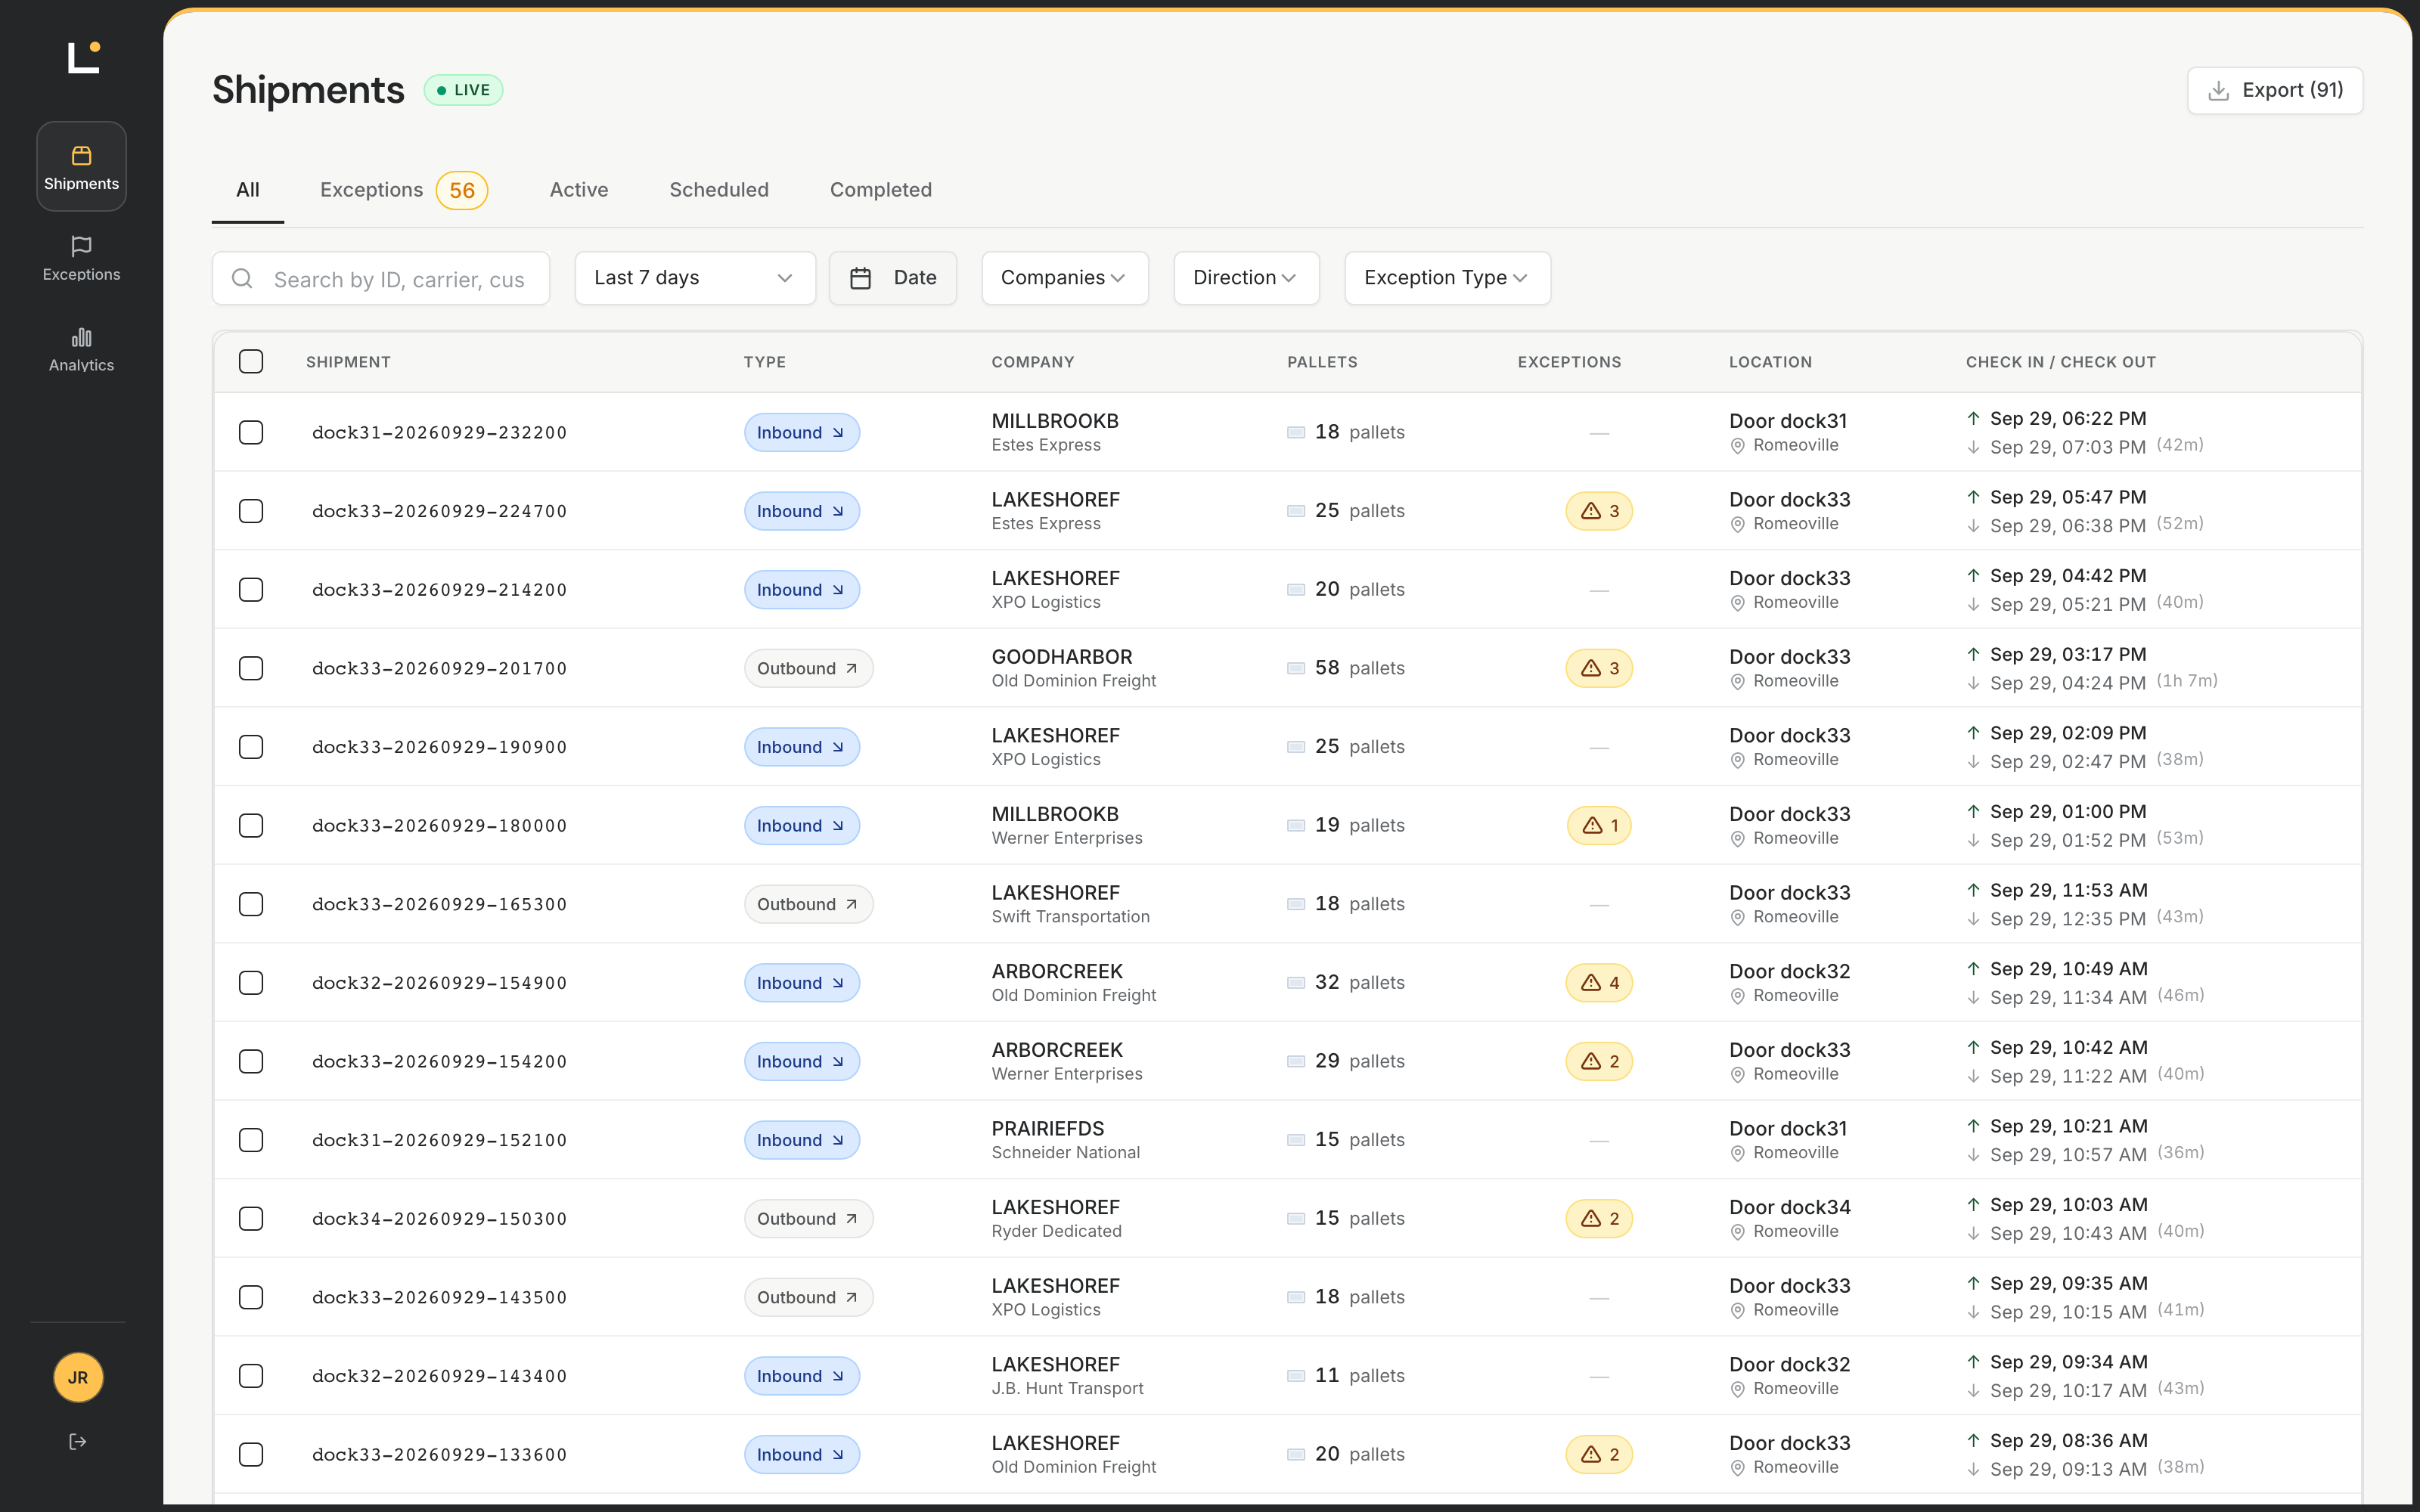2420x1512 pixels.
Task: Click the Inbound tag on dock32-20260929-154900
Action: (x=801, y=982)
